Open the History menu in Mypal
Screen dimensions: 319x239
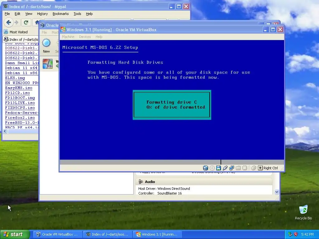(x=42, y=14)
